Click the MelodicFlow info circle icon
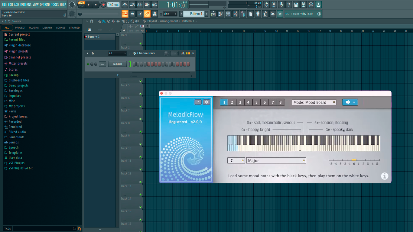The image size is (413, 232). click(x=385, y=176)
